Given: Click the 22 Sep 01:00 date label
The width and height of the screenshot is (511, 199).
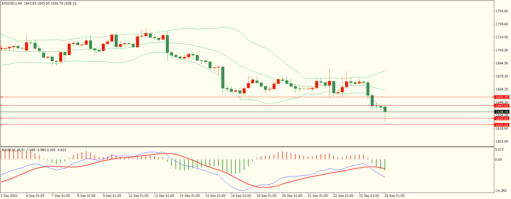Looking at the screenshot, I should [x=343, y=196].
